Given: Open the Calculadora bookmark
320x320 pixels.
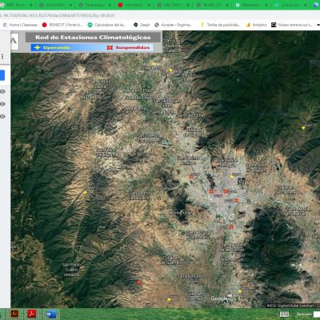Looking at the screenshot, I should coord(106,25).
